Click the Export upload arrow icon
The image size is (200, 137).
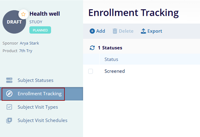(143, 31)
